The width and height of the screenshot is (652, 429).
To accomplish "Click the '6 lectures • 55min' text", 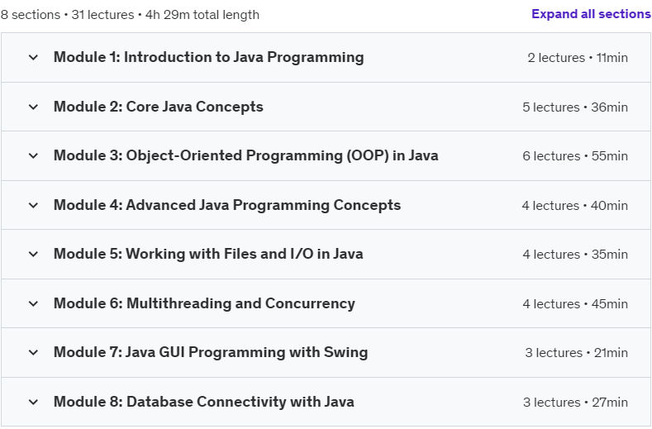I will (575, 156).
